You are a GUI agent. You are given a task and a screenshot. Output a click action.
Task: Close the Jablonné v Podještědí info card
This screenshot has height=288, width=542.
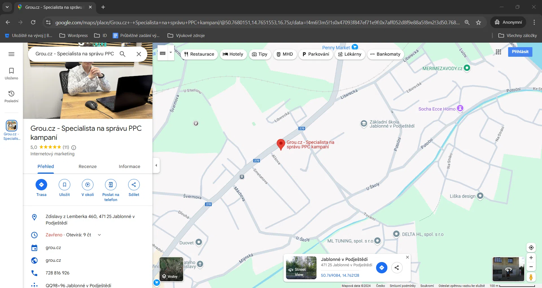407,257
